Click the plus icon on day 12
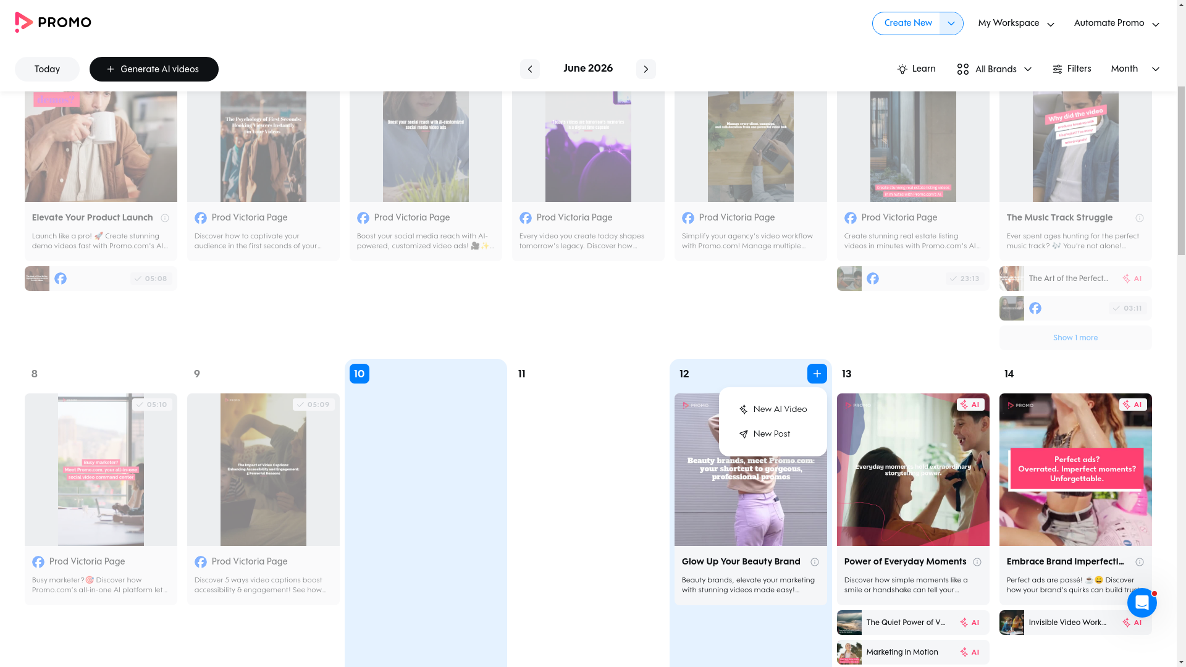Screen dimensions: 1186x667 [x=817, y=374]
